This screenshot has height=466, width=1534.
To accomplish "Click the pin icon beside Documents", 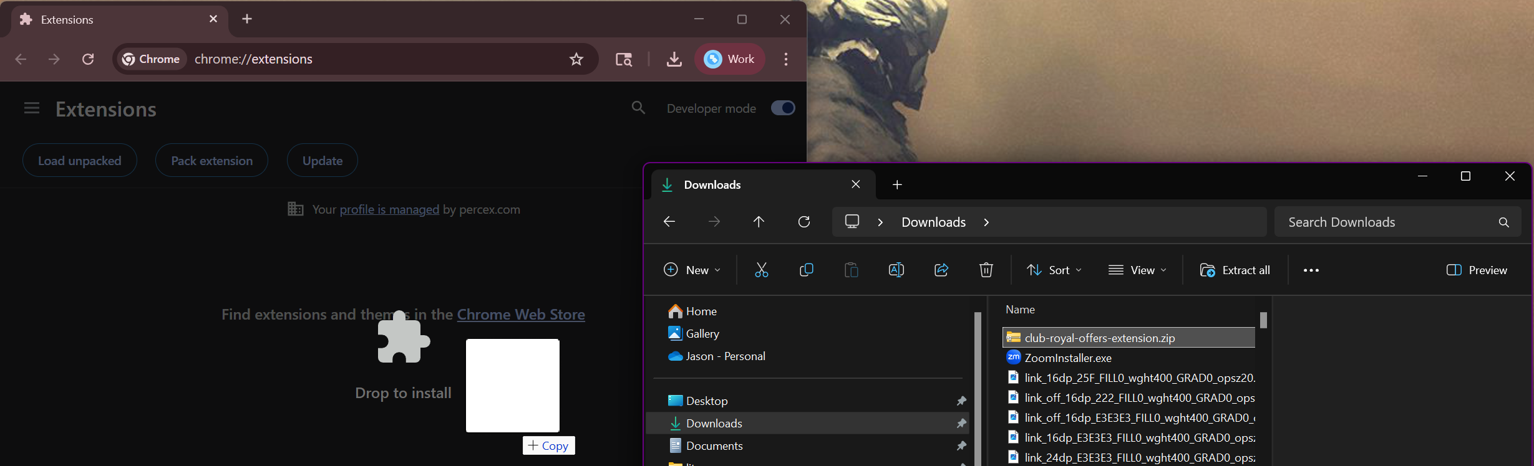I will tap(961, 445).
